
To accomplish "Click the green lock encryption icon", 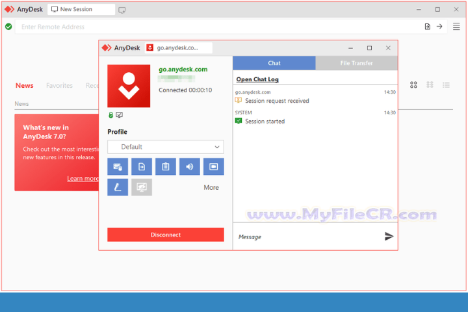I will (110, 115).
